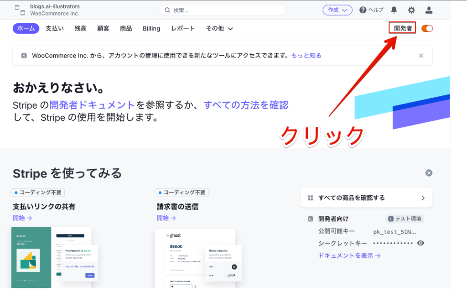Focus the 検索 search field
The image size is (467, 292).
(x=223, y=10)
